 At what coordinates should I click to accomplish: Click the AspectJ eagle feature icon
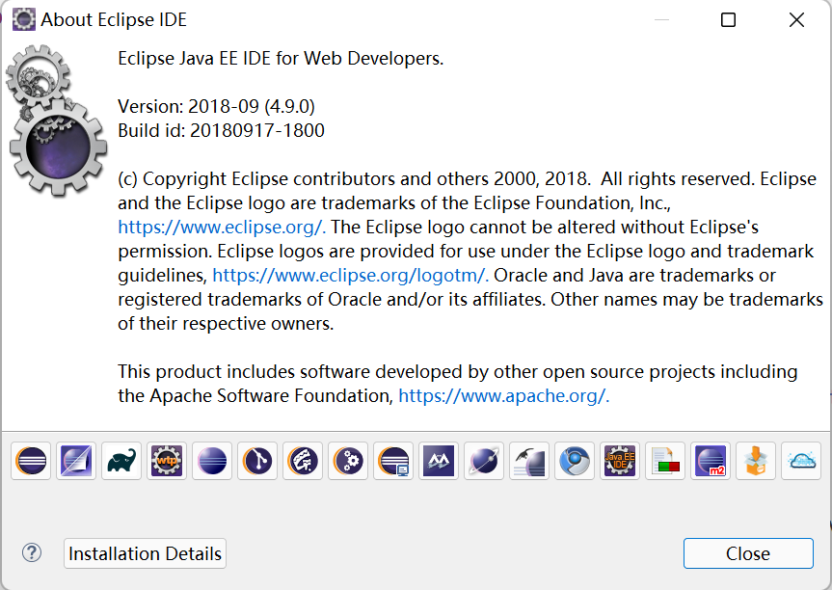(528, 461)
